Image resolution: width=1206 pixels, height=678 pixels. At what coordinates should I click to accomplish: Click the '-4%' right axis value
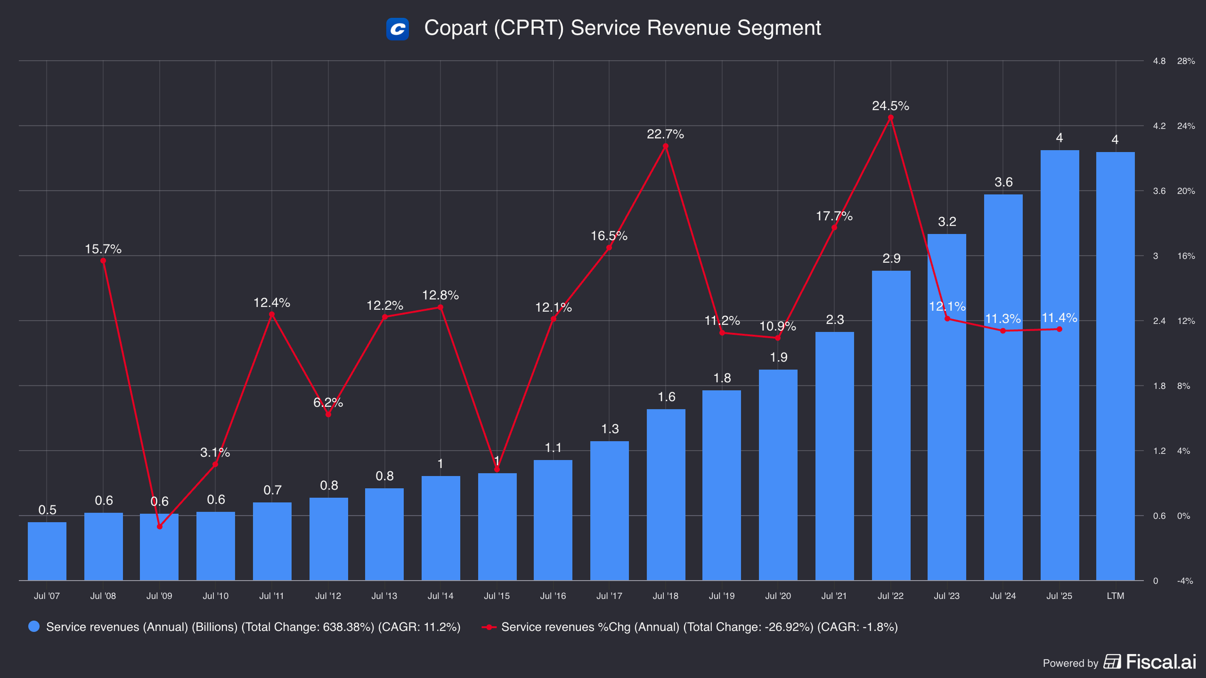[x=1185, y=581]
